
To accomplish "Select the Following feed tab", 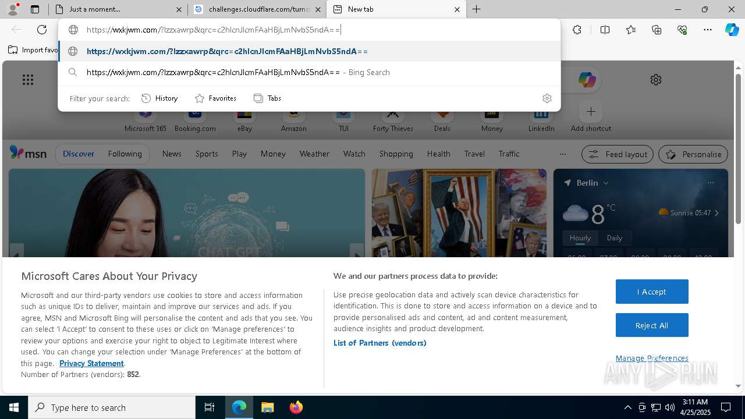I will point(125,154).
